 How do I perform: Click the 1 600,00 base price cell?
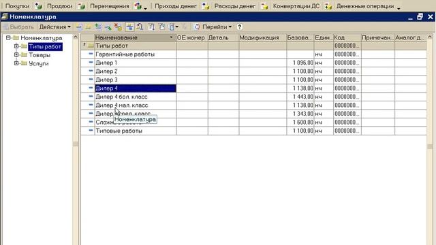[300, 122]
